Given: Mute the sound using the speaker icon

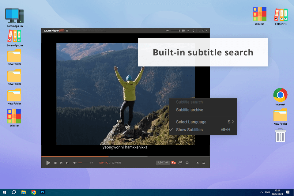Looking at the screenshot, I should pyautogui.click(x=75, y=163).
